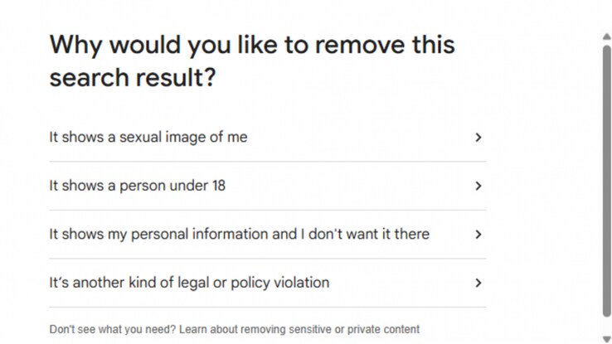Click the arrow next to 'person under 18'
The height and width of the screenshot is (344, 612).
pyautogui.click(x=478, y=186)
